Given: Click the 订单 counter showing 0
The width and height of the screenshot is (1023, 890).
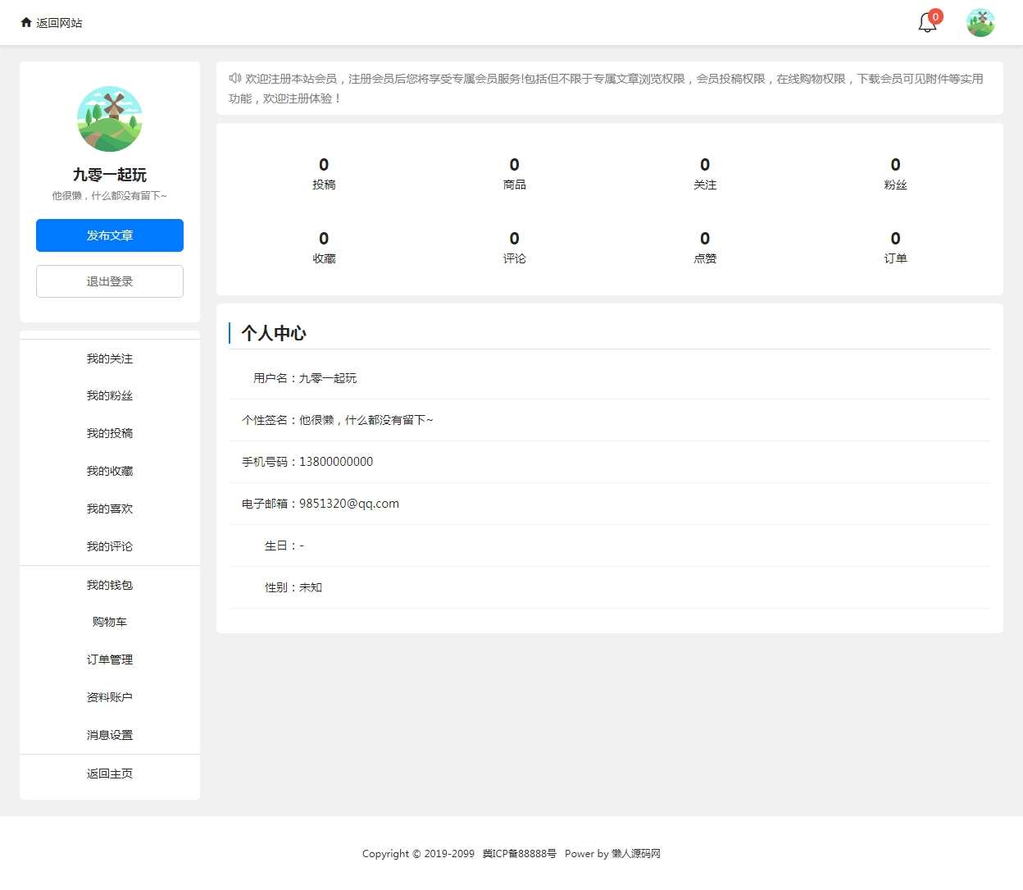Looking at the screenshot, I should click(x=895, y=247).
